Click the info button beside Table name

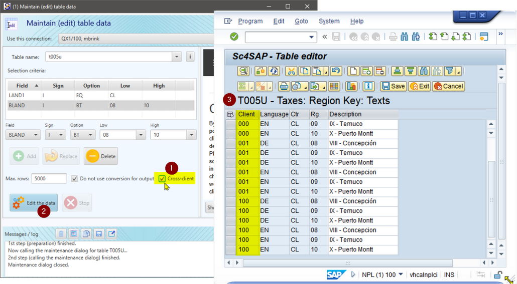tap(190, 57)
